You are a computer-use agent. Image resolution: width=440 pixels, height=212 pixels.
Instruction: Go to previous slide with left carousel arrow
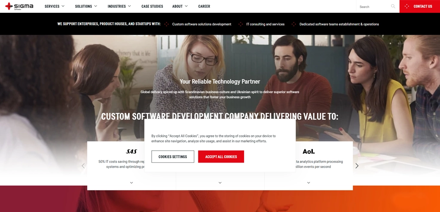[83, 166]
